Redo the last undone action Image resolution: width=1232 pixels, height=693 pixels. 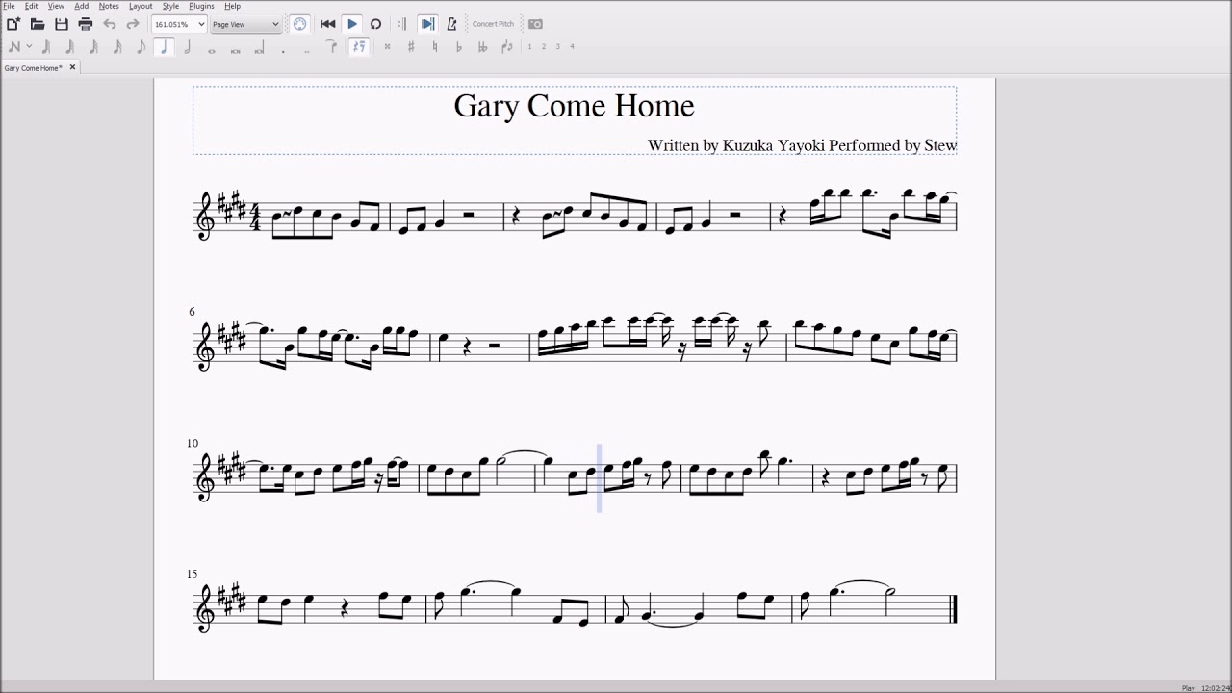coord(132,24)
